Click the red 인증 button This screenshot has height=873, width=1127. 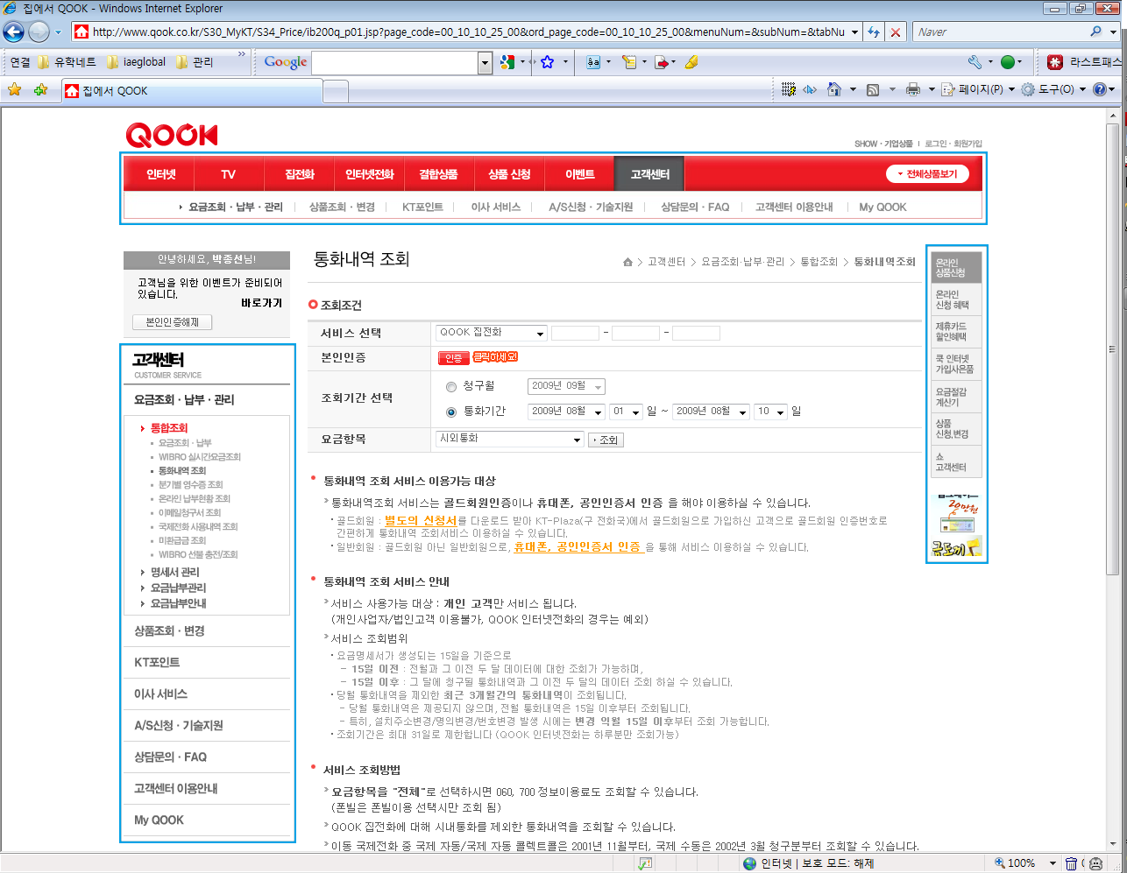[x=453, y=357]
